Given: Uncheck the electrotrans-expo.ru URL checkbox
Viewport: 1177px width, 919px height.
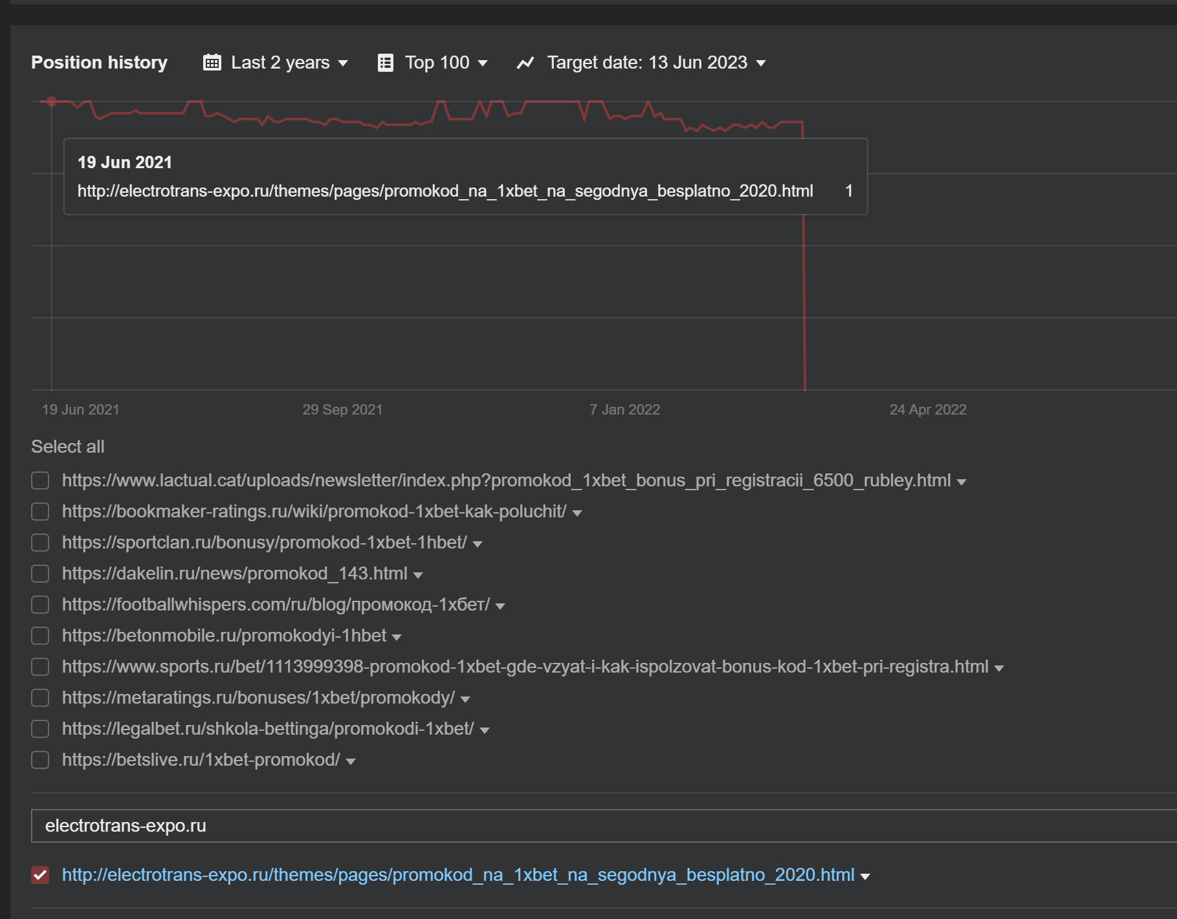Looking at the screenshot, I should point(40,875).
